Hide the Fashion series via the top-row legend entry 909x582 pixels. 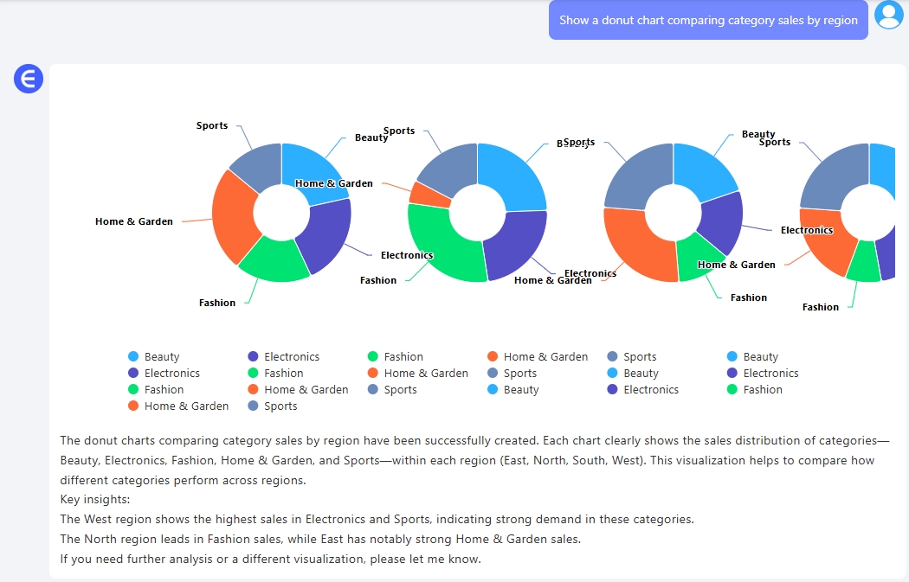coord(403,357)
